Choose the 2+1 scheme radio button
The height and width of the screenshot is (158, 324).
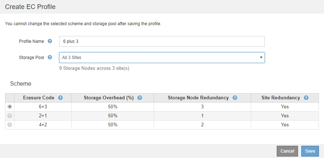pos(10,116)
